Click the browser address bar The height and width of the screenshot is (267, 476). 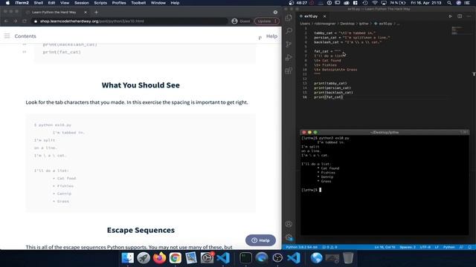pos(131,22)
